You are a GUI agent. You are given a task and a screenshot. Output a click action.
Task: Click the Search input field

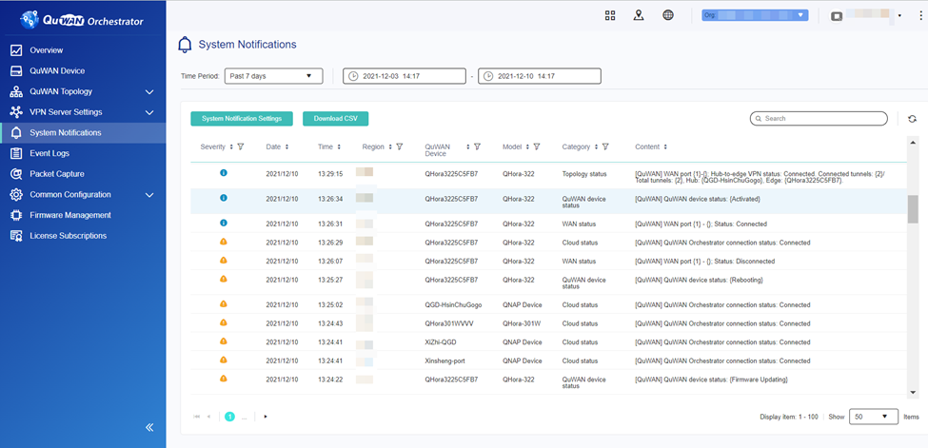(x=819, y=118)
